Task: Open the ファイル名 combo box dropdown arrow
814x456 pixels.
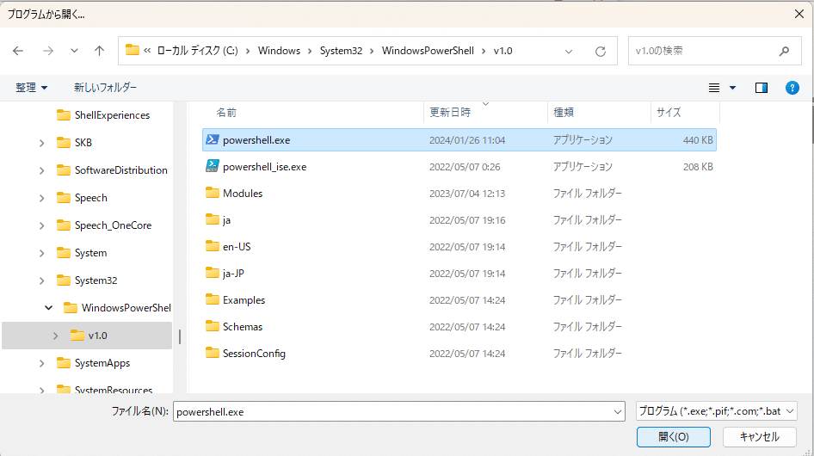Action: click(618, 412)
